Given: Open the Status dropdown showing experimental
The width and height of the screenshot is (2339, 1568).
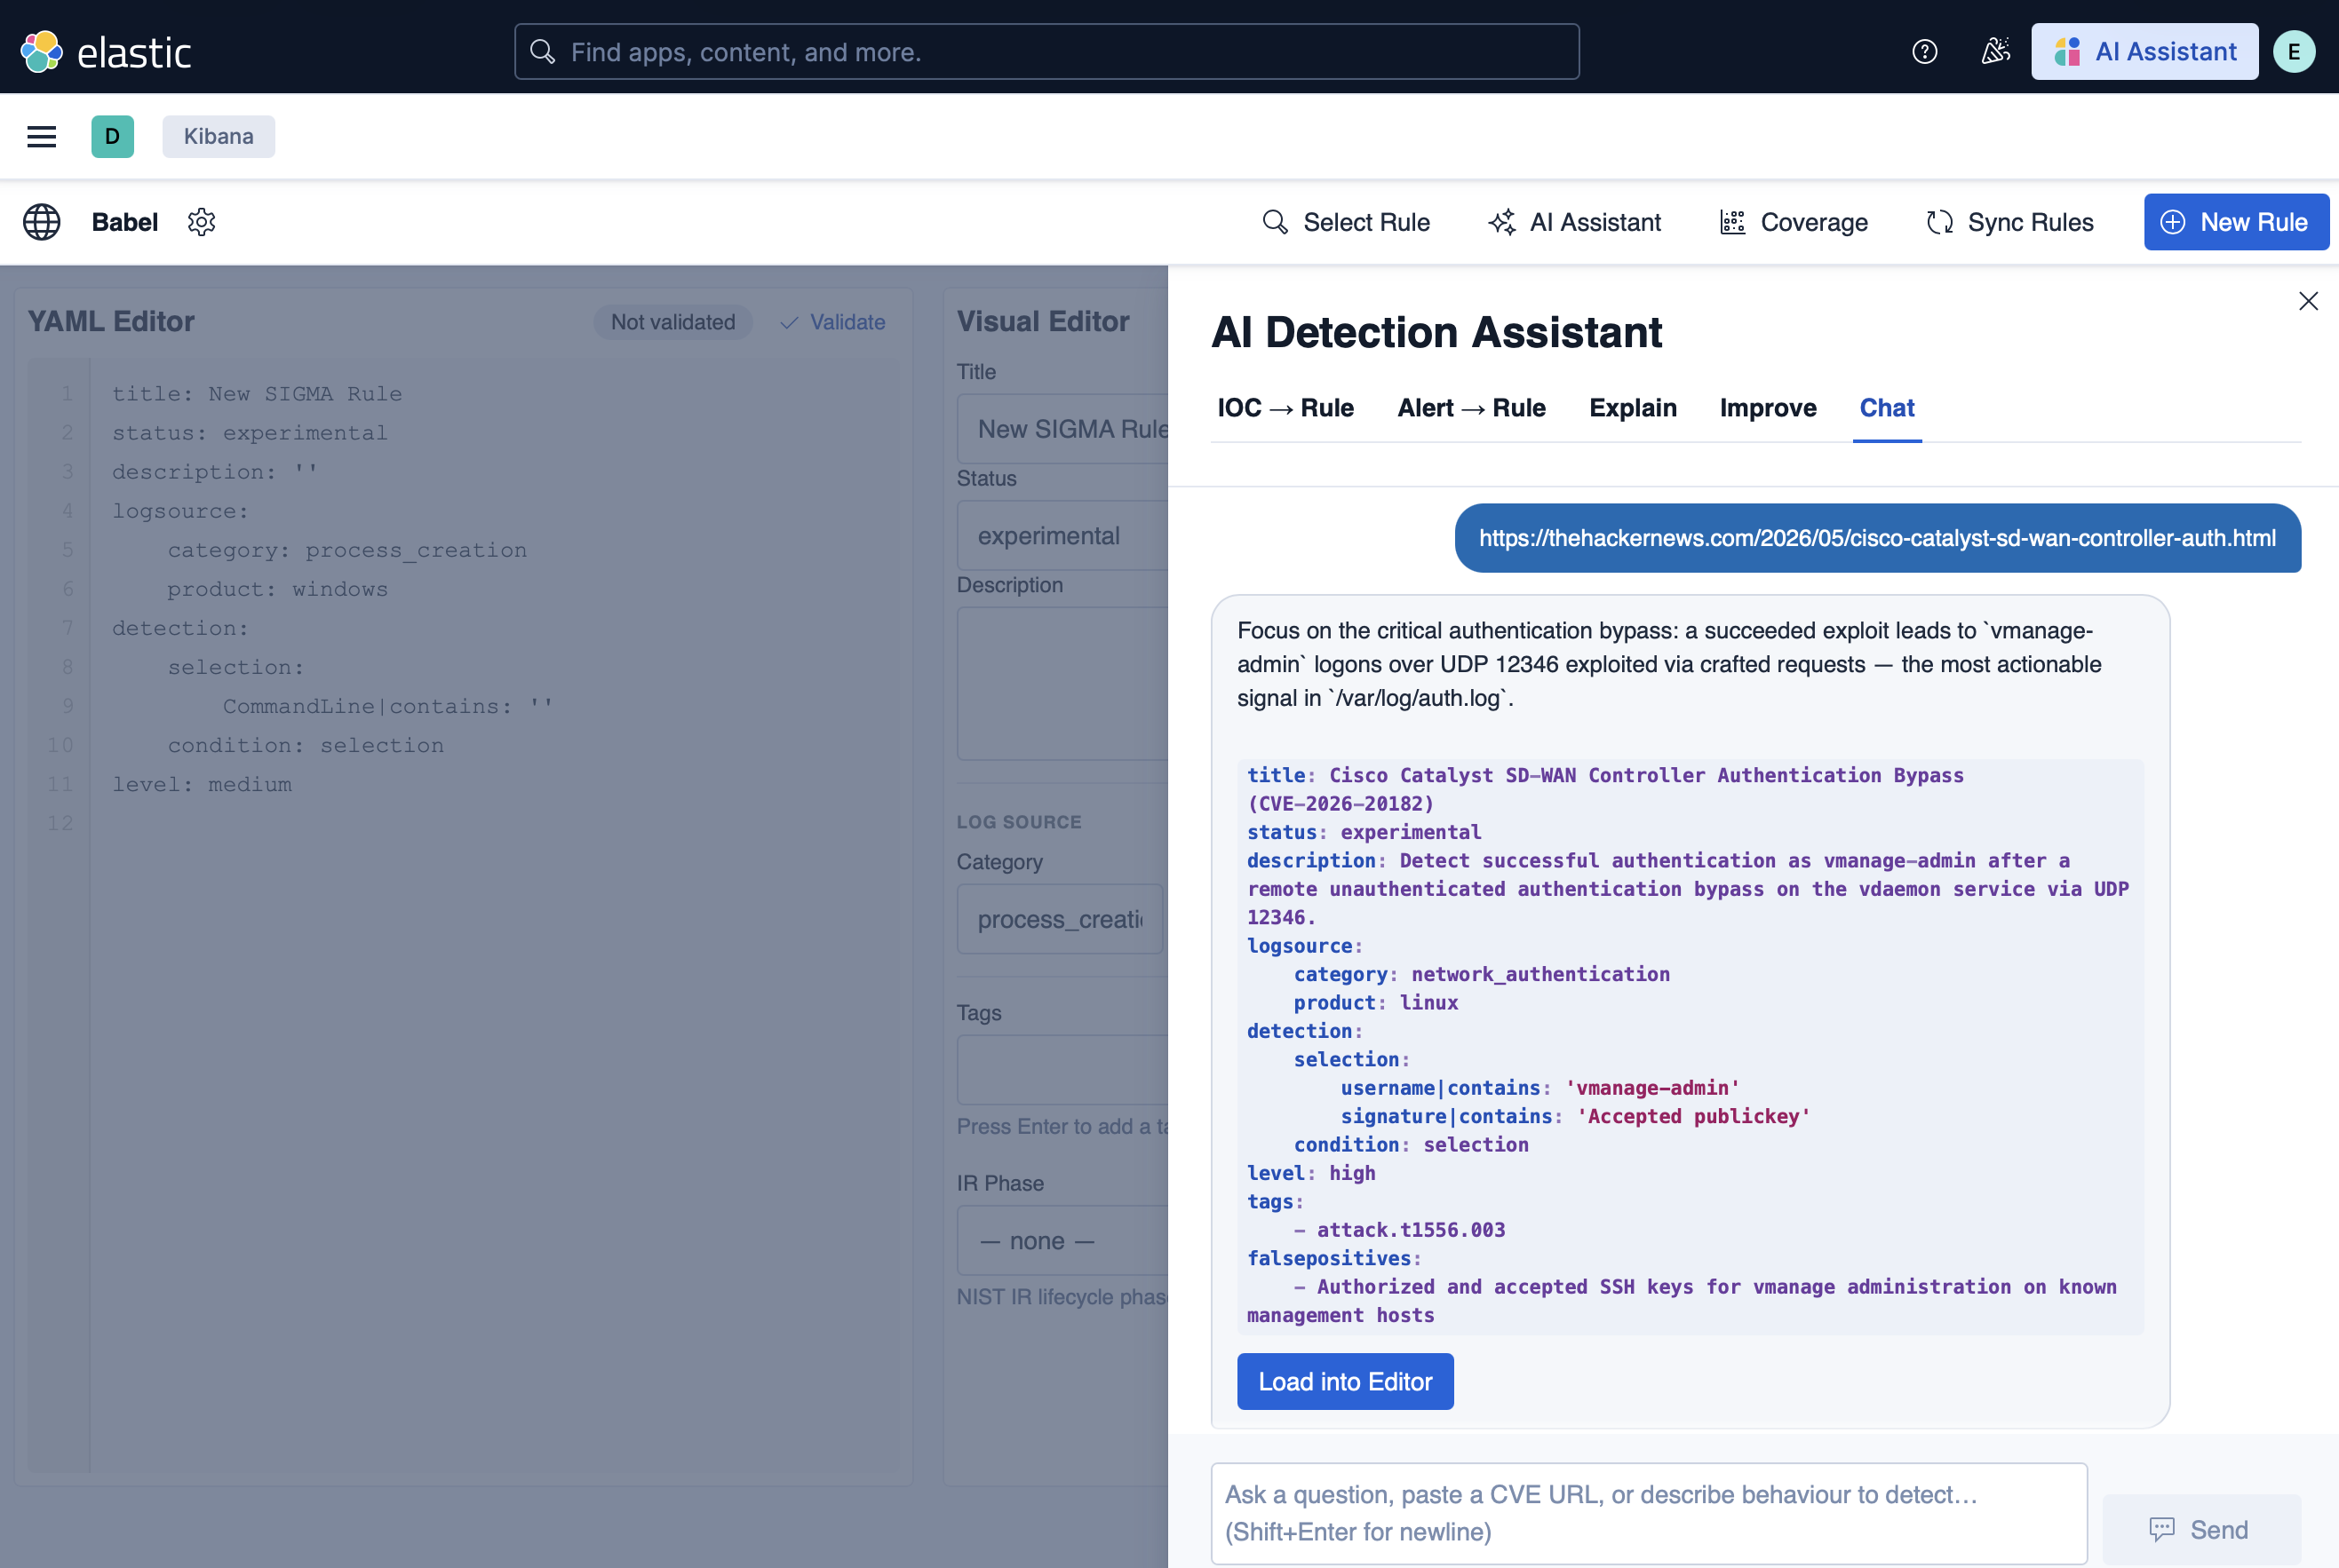Looking at the screenshot, I should click(1062, 536).
